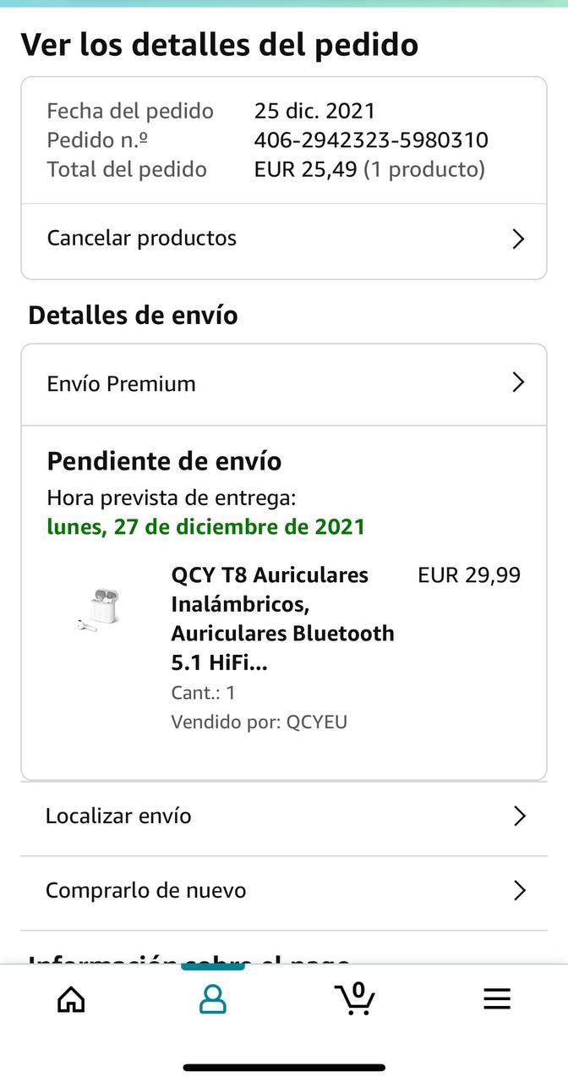
Task: Tap the order number 406-2942323-5980310
Action: pos(371,140)
